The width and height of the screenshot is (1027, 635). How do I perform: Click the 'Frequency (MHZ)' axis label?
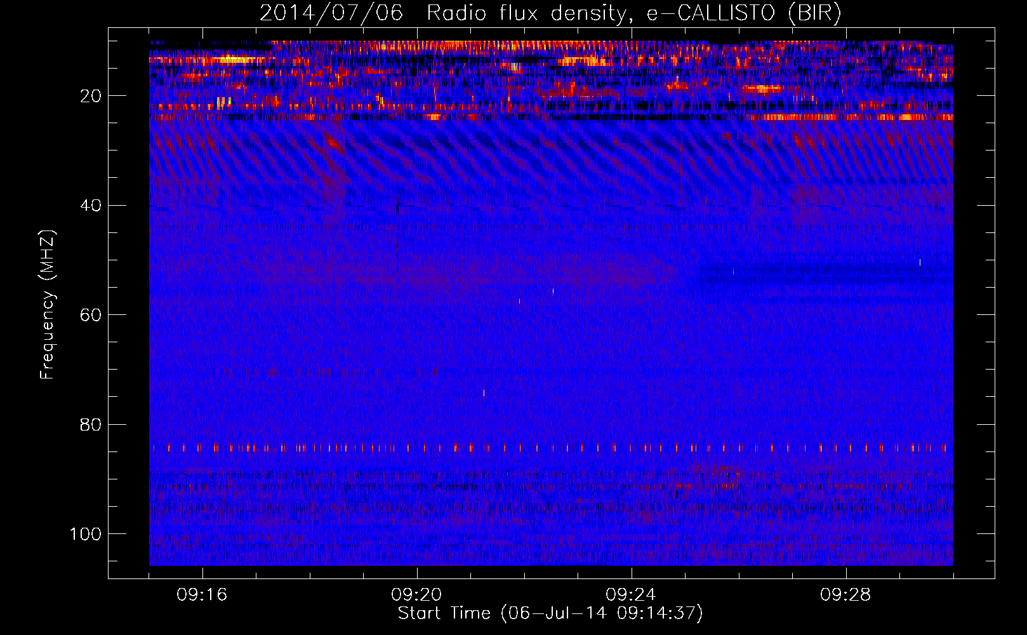(x=48, y=305)
